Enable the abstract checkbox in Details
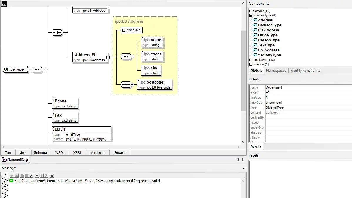352x198 pixels. (267, 132)
